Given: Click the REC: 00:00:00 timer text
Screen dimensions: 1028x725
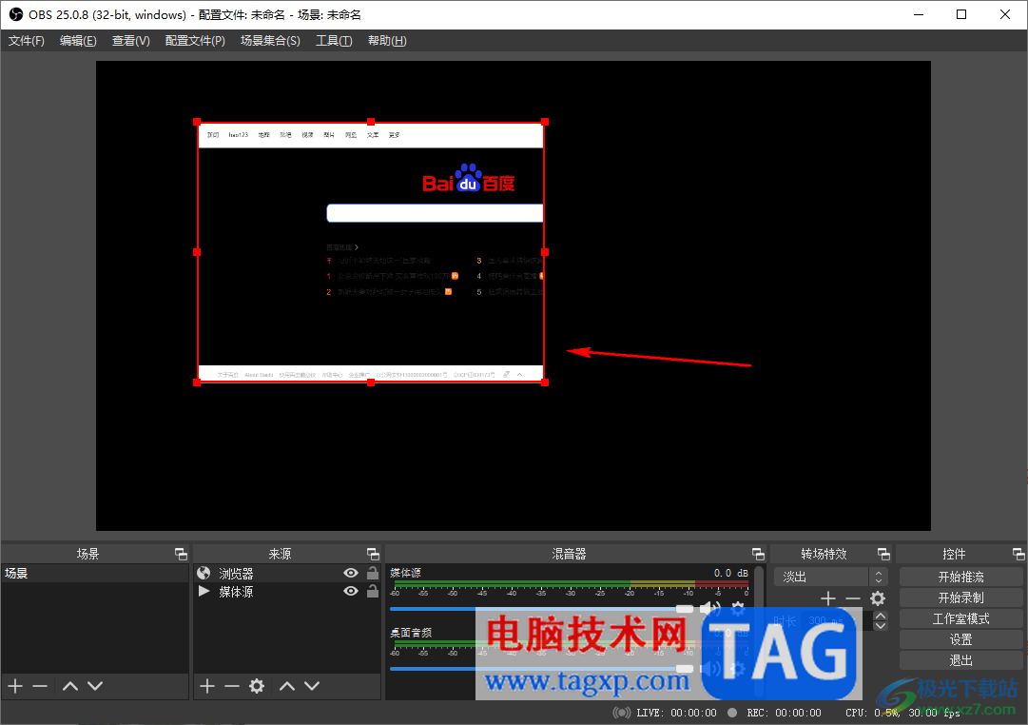Looking at the screenshot, I should pyautogui.click(x=785, y=713).
